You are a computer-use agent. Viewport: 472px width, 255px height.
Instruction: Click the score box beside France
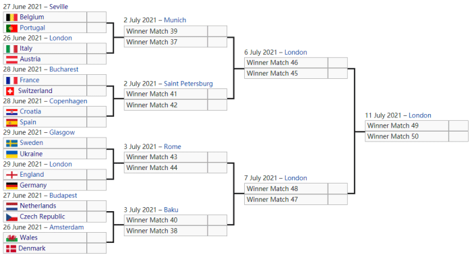click(96, 80)
